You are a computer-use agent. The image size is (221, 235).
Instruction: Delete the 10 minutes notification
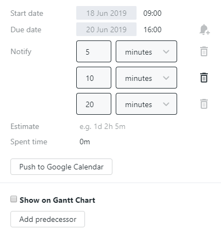pyautogui.click(x=204, y=78)
